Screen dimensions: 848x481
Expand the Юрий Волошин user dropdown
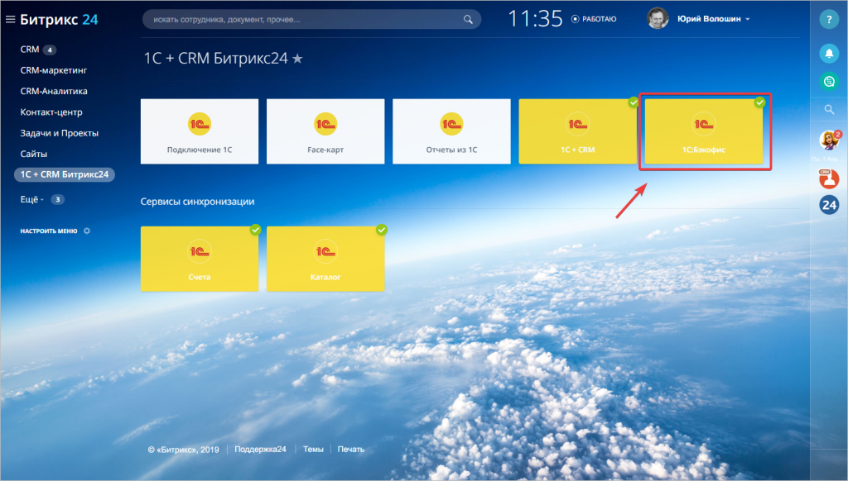tap(748, 19)
